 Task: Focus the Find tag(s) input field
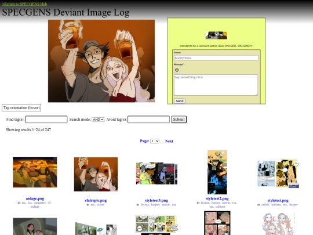[x=46, y=120]
